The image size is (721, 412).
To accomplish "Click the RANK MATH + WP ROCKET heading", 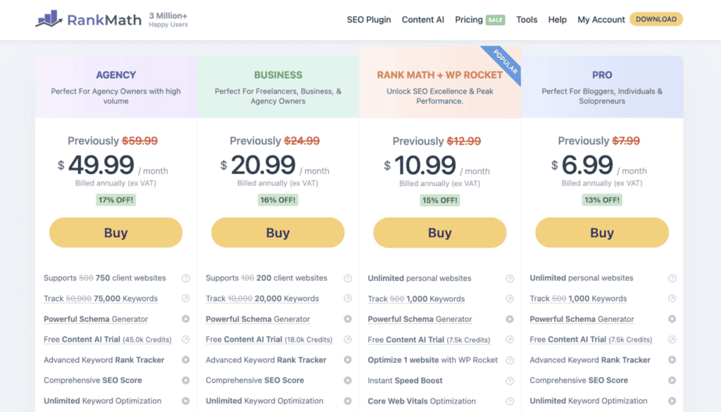I will [439, 75].
